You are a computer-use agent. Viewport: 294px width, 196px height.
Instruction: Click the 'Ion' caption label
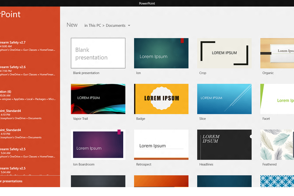(138, 73)
